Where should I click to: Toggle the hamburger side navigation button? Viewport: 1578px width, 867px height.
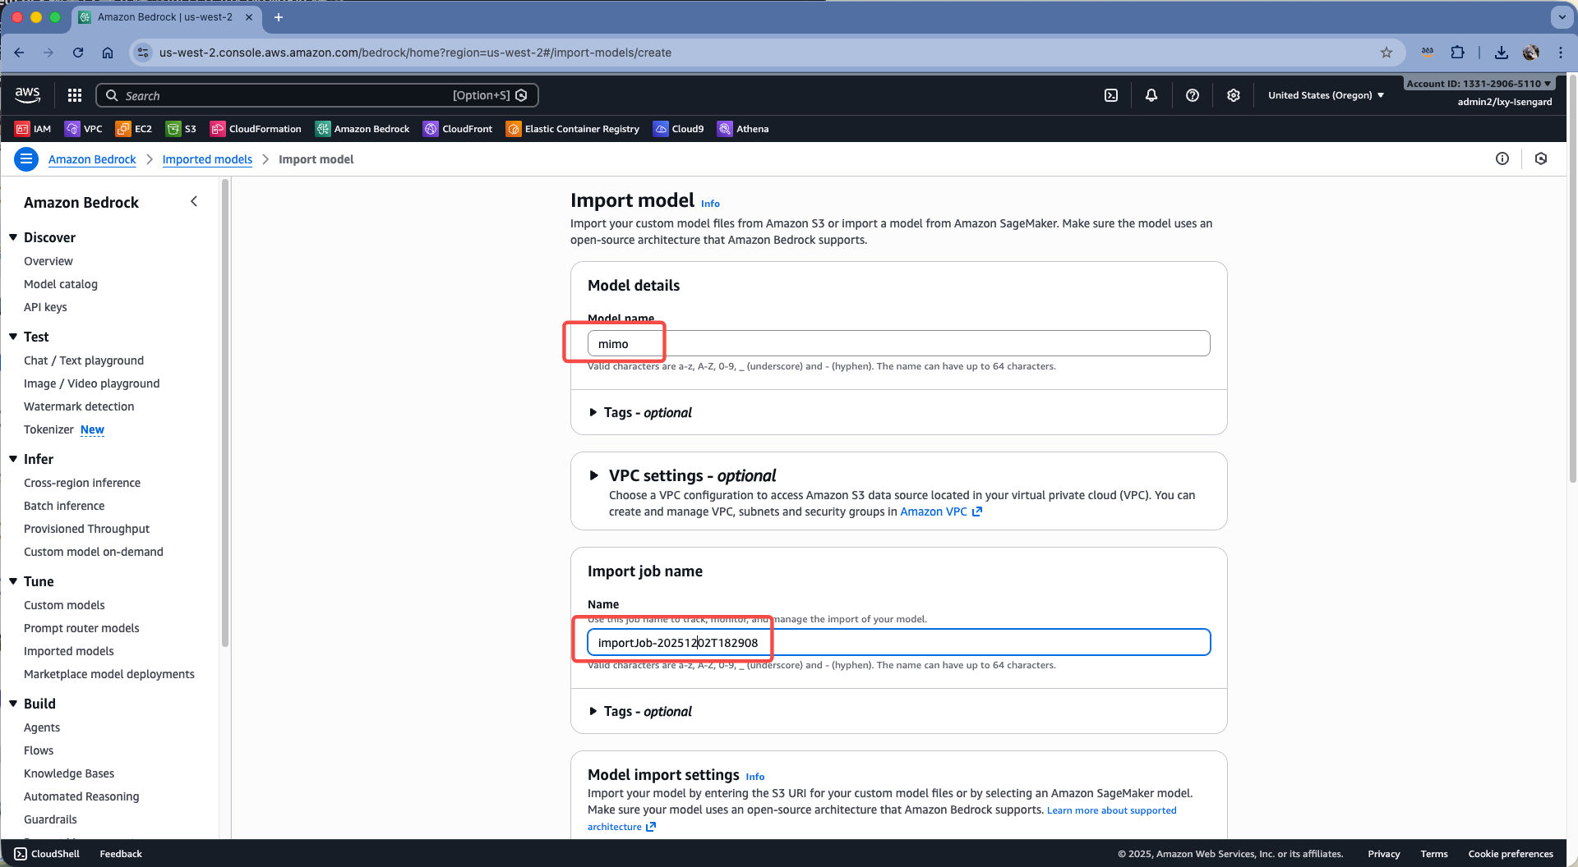[x=26, y=159]
